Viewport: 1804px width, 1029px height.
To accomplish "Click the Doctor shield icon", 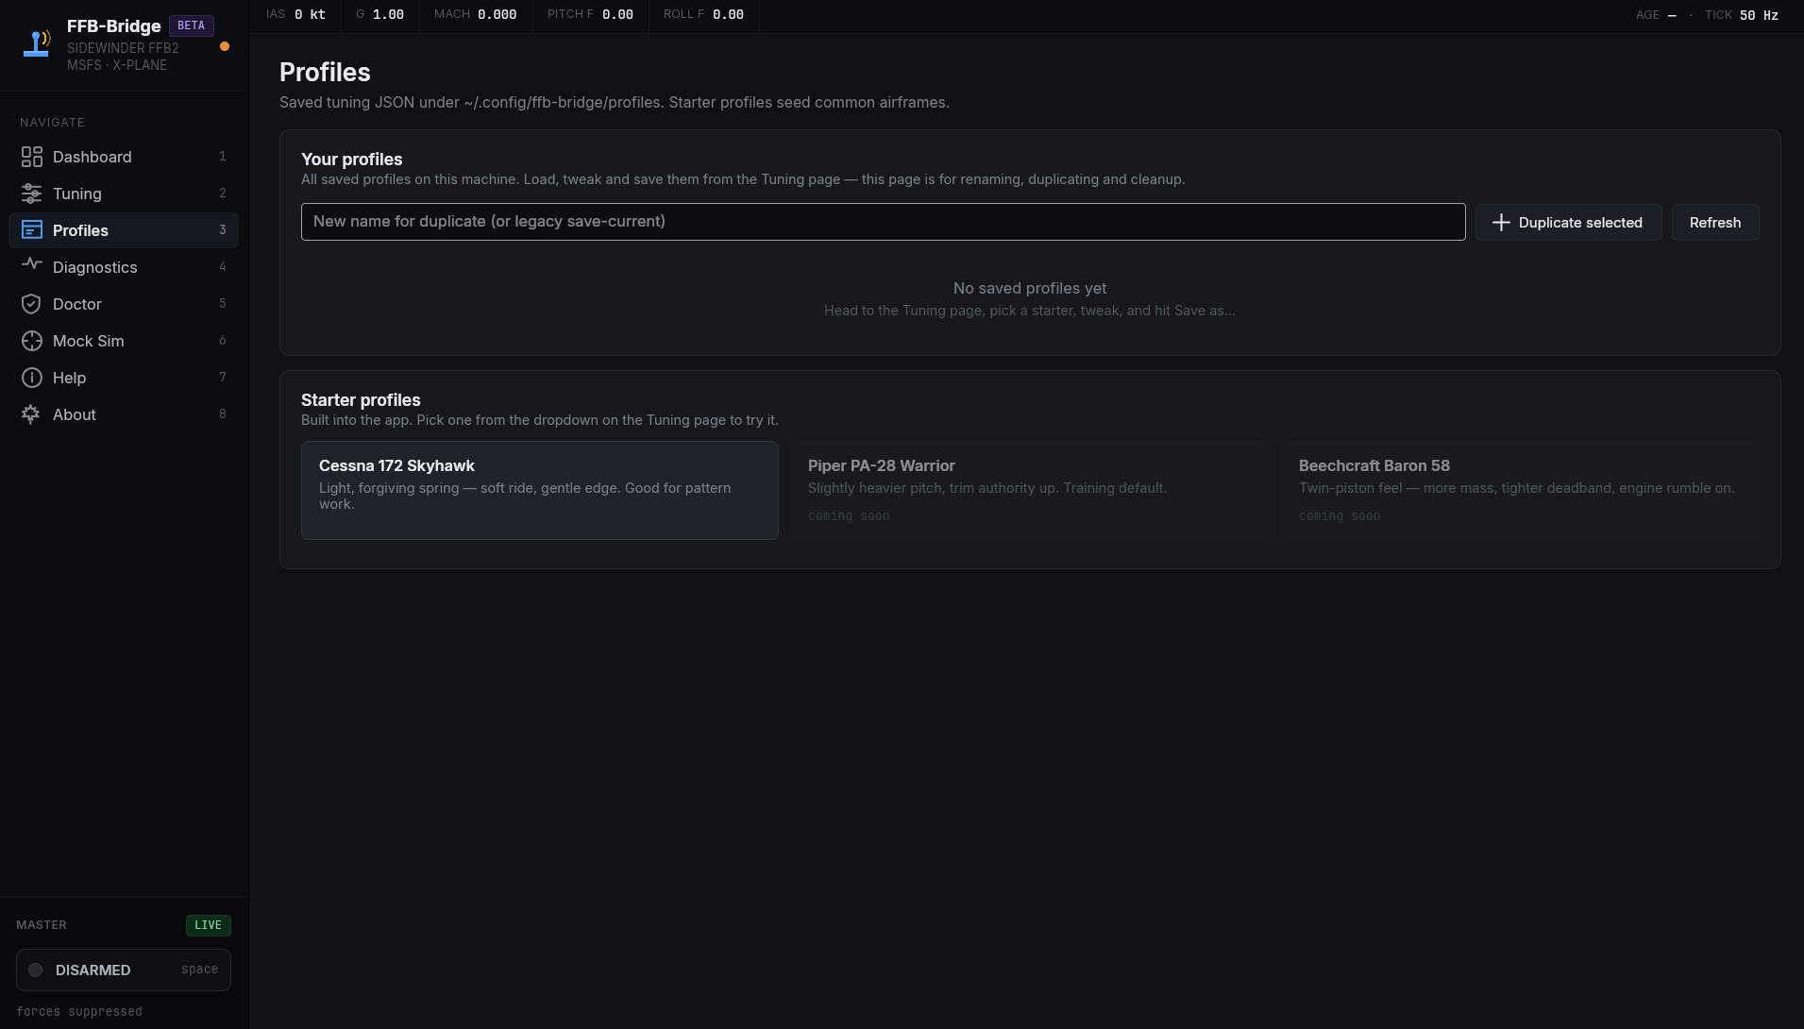I will [32, 304].
